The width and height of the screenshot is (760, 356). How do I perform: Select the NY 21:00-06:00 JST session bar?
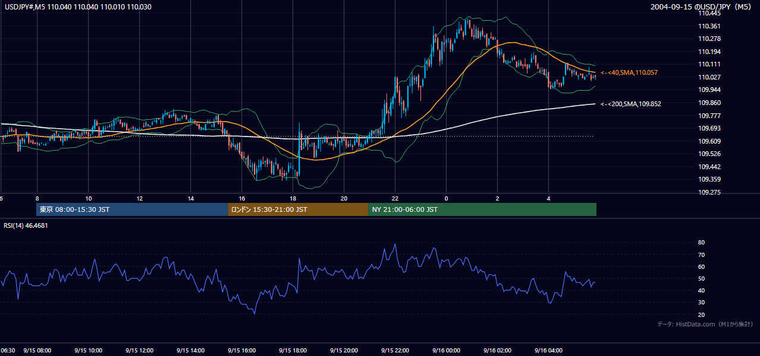482,209
